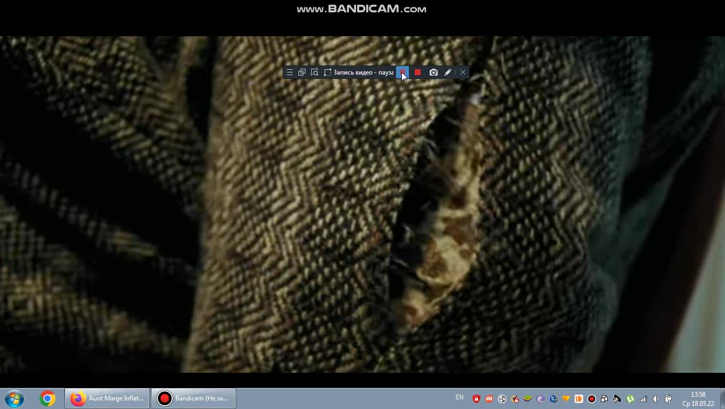The width and height of the screenshot is (725, 409).
Task: Open the network signal bars tray icon
Action: (x=643, y=399)
